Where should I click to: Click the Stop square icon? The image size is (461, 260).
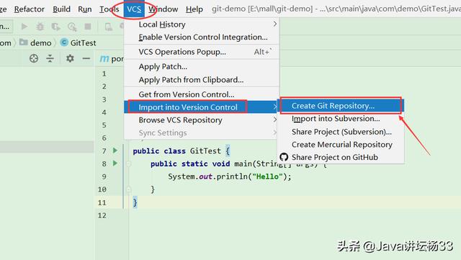point(88,27)
